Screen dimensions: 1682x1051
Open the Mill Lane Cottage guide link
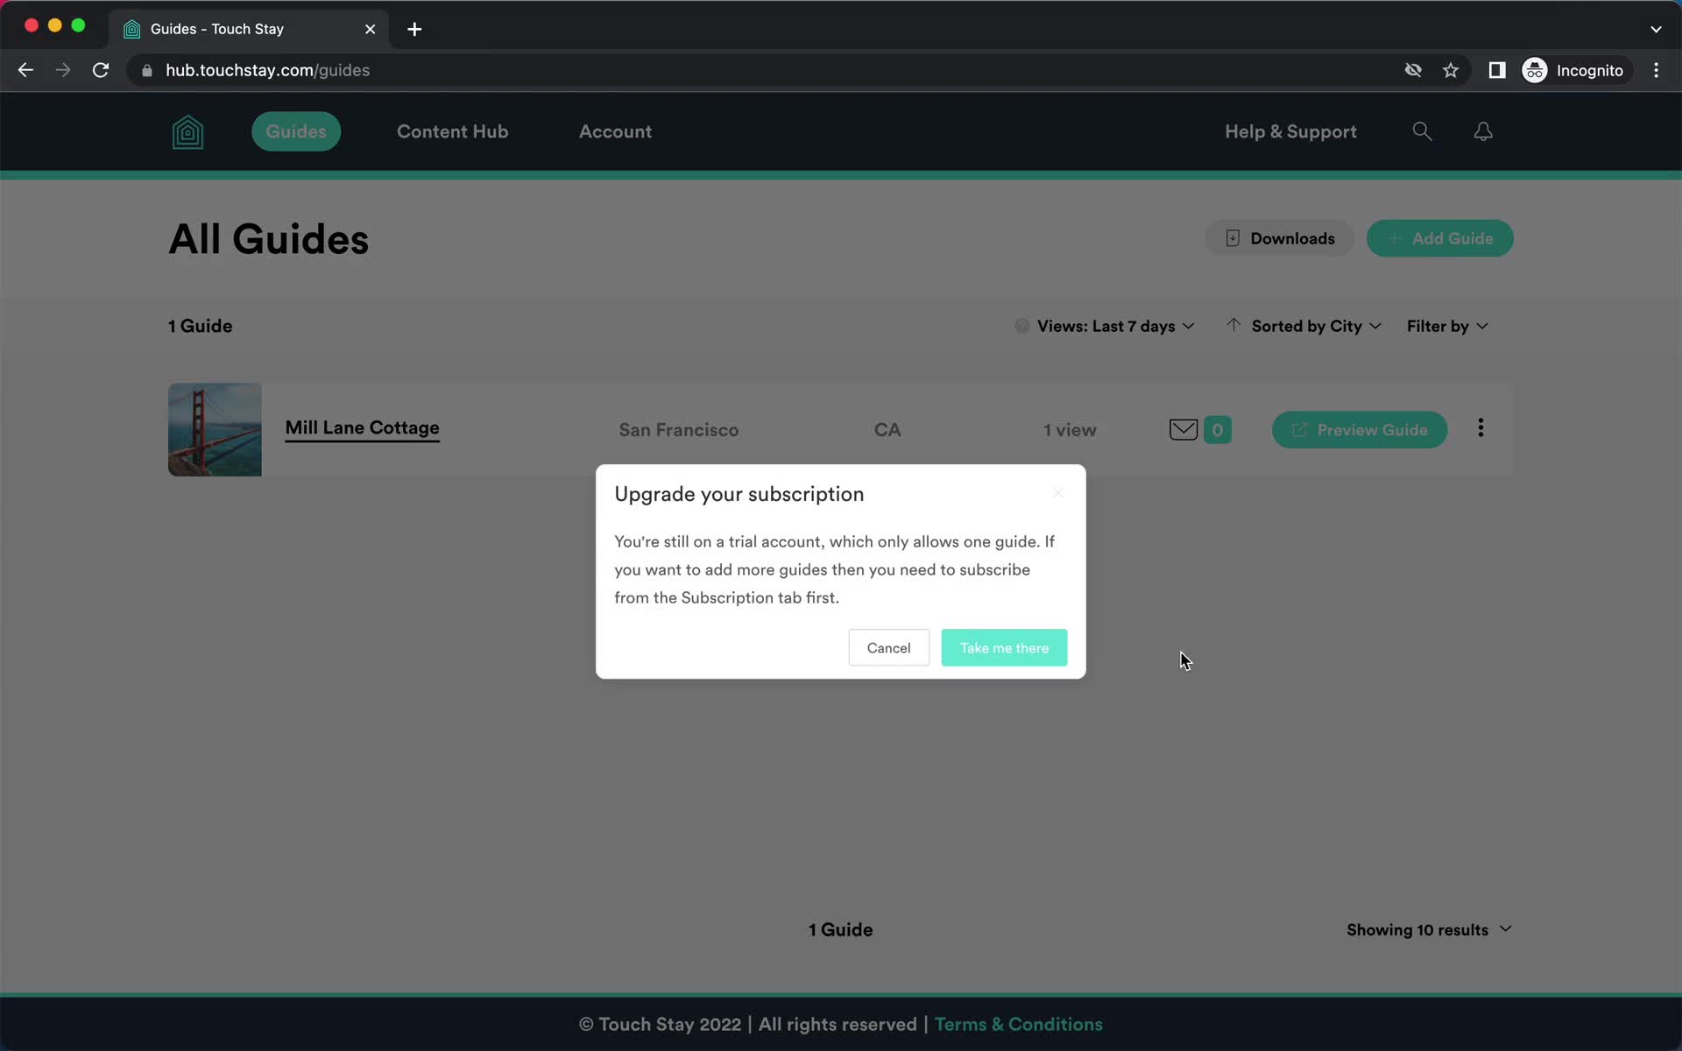(x=362, y=428)
